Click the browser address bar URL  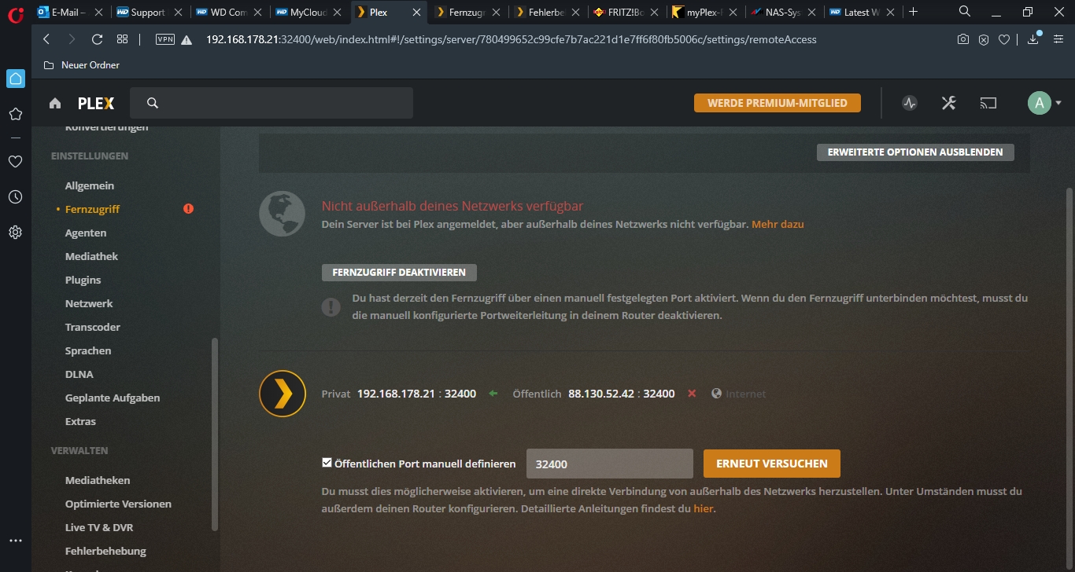pos(512,39)
